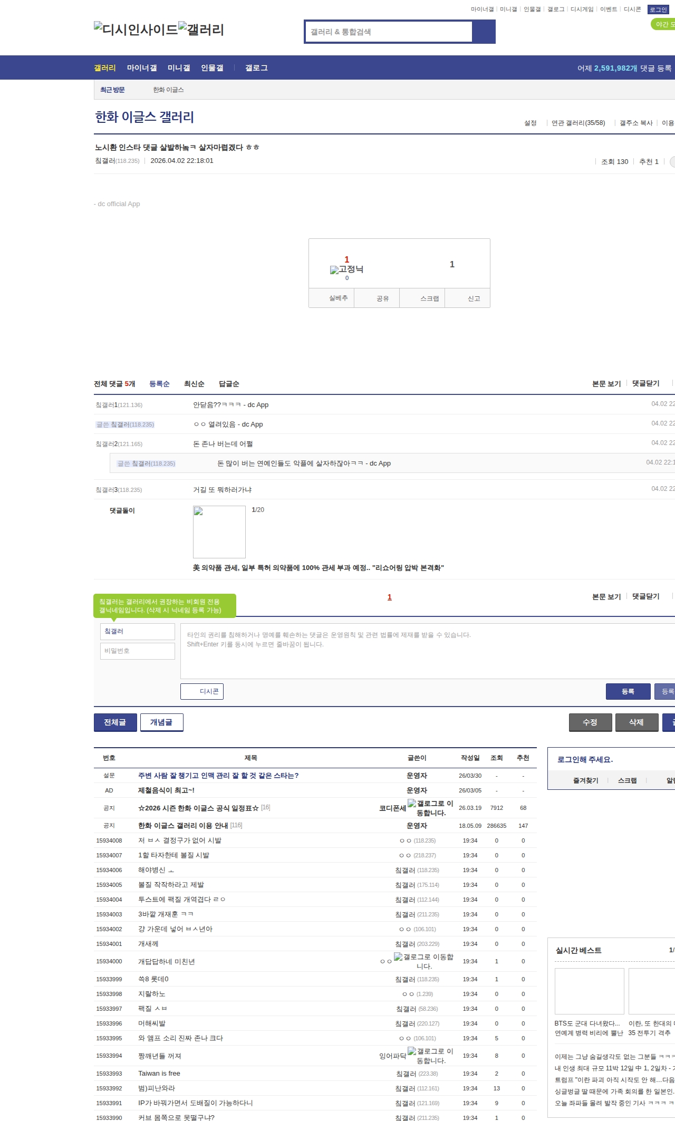Viewport: 675px width, 1121px height.
Task: Click the 로그인 link at top
Action: point(658,9)
